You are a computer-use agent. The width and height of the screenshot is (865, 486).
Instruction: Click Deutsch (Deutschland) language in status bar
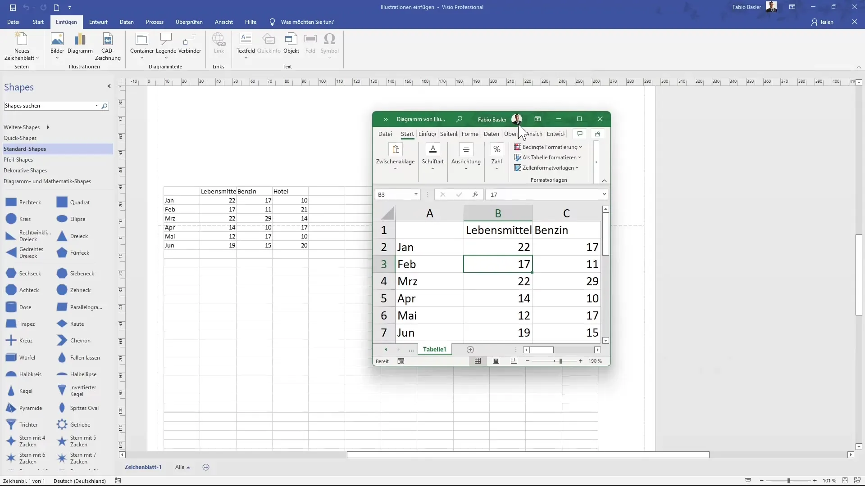(x=80, y=481)
